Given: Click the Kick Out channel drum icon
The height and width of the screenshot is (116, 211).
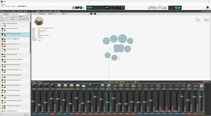Looking at the screenshot, I should (x=40, y=86).
